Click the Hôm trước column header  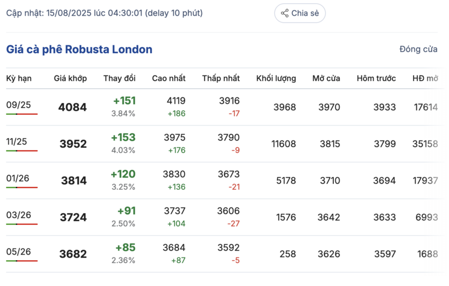coord(376,78)
